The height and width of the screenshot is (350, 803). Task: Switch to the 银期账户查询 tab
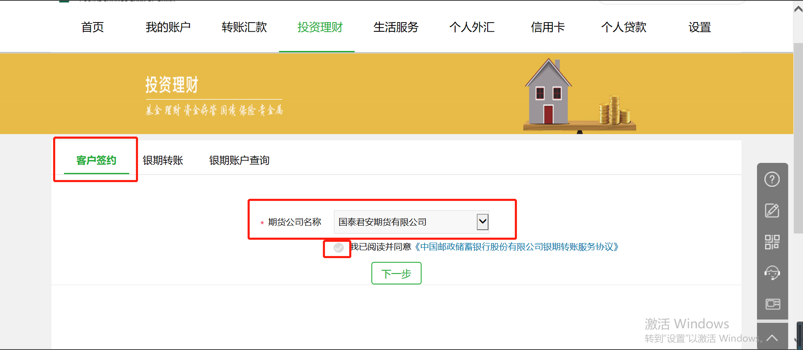tap(239, 160)
